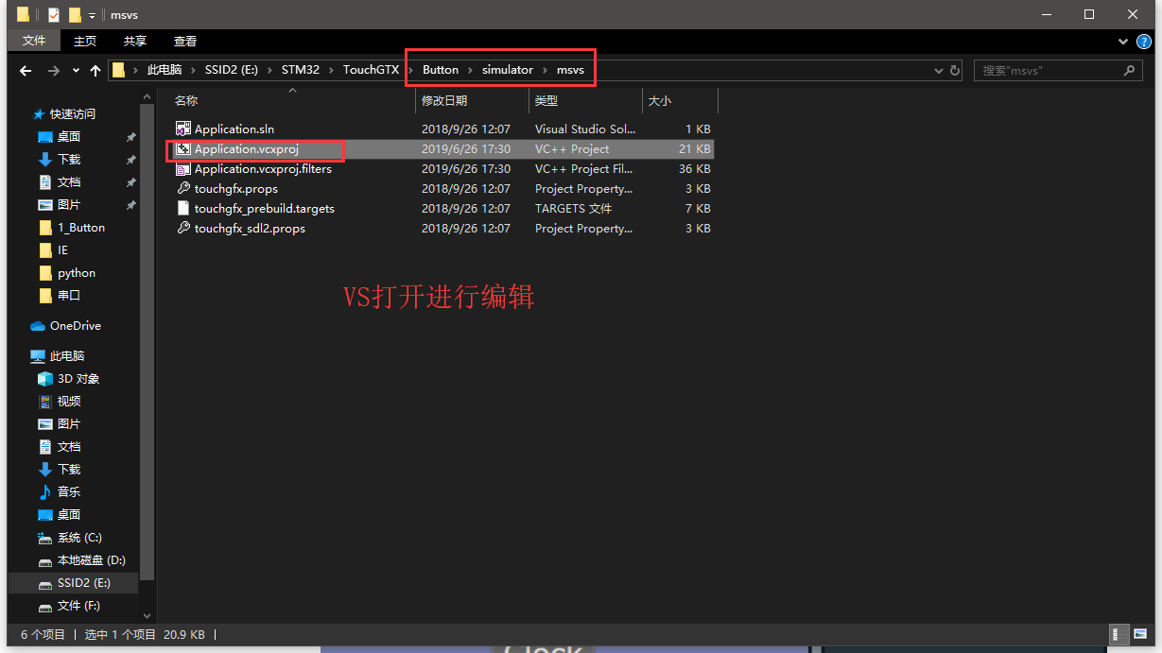Image resolution: width=1162 pixels, height=653 pixels.
Task: Click the simulator breadcrumb segment
Action: pos(508,70)
